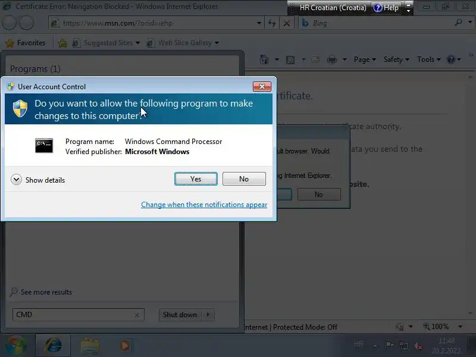Open the Tools menu
The image size is (476, 357).
[x=428, y=59]
